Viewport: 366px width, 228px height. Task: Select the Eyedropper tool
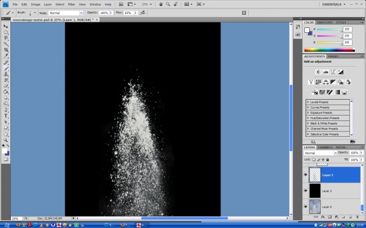6,55
